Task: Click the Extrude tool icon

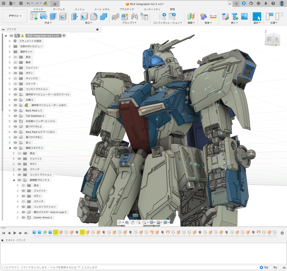Action: [x=53, y=17]
